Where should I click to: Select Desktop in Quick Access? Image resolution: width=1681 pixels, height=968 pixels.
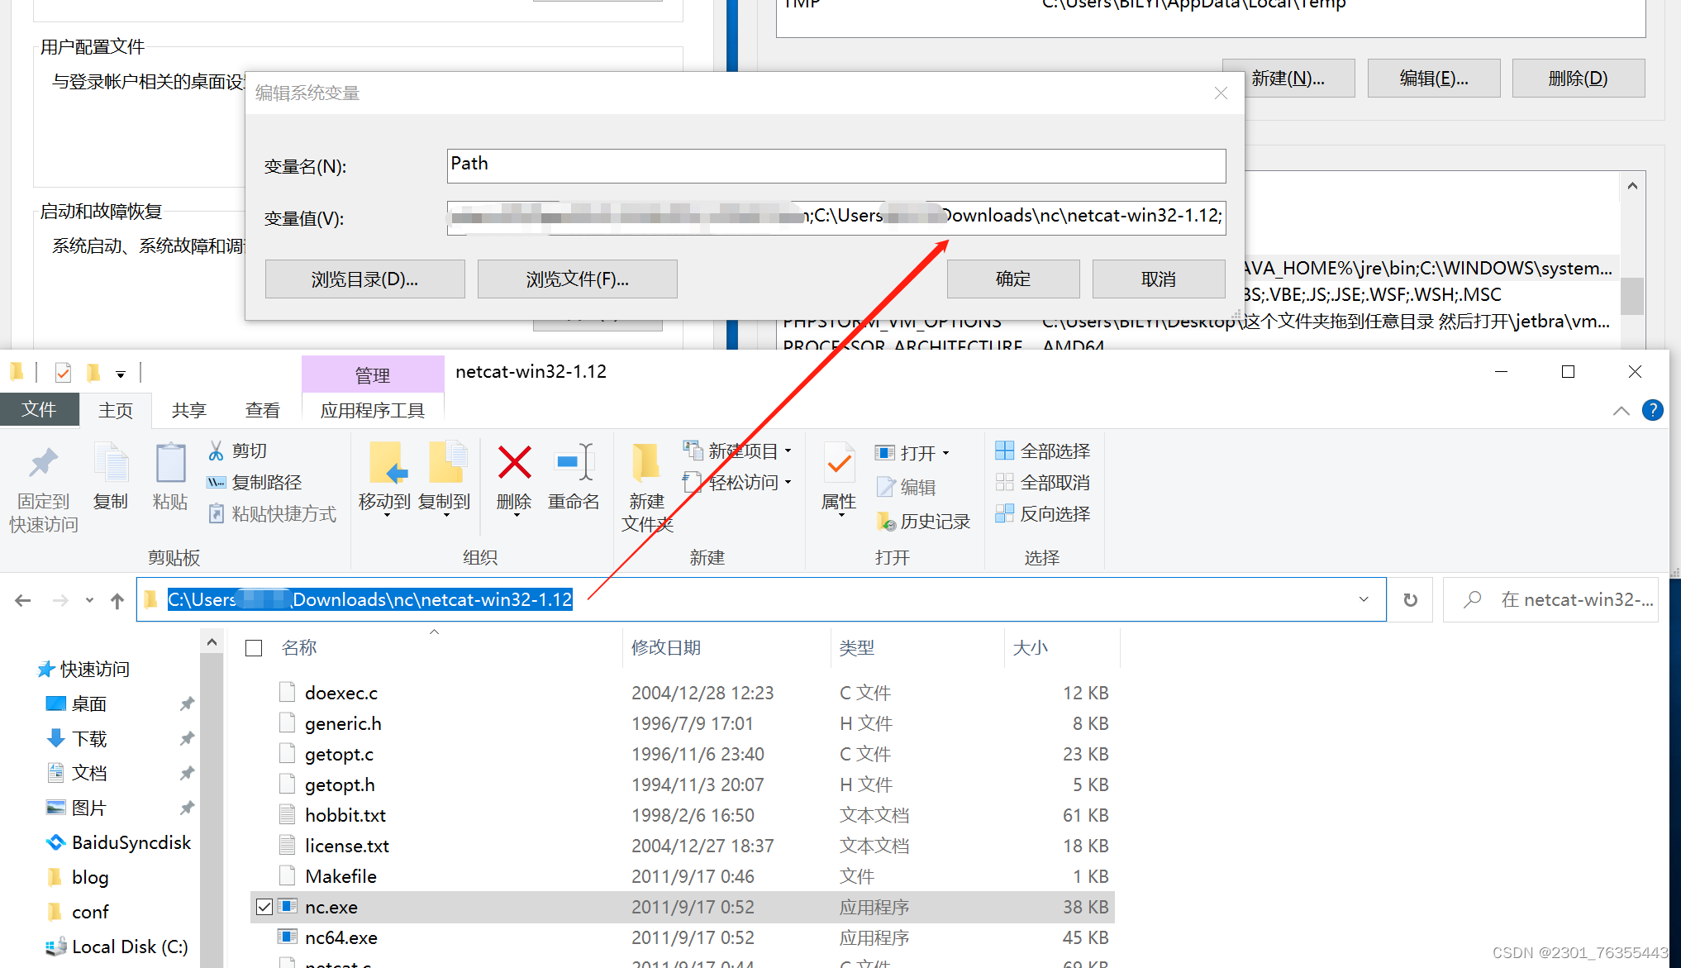pos(88,703)
